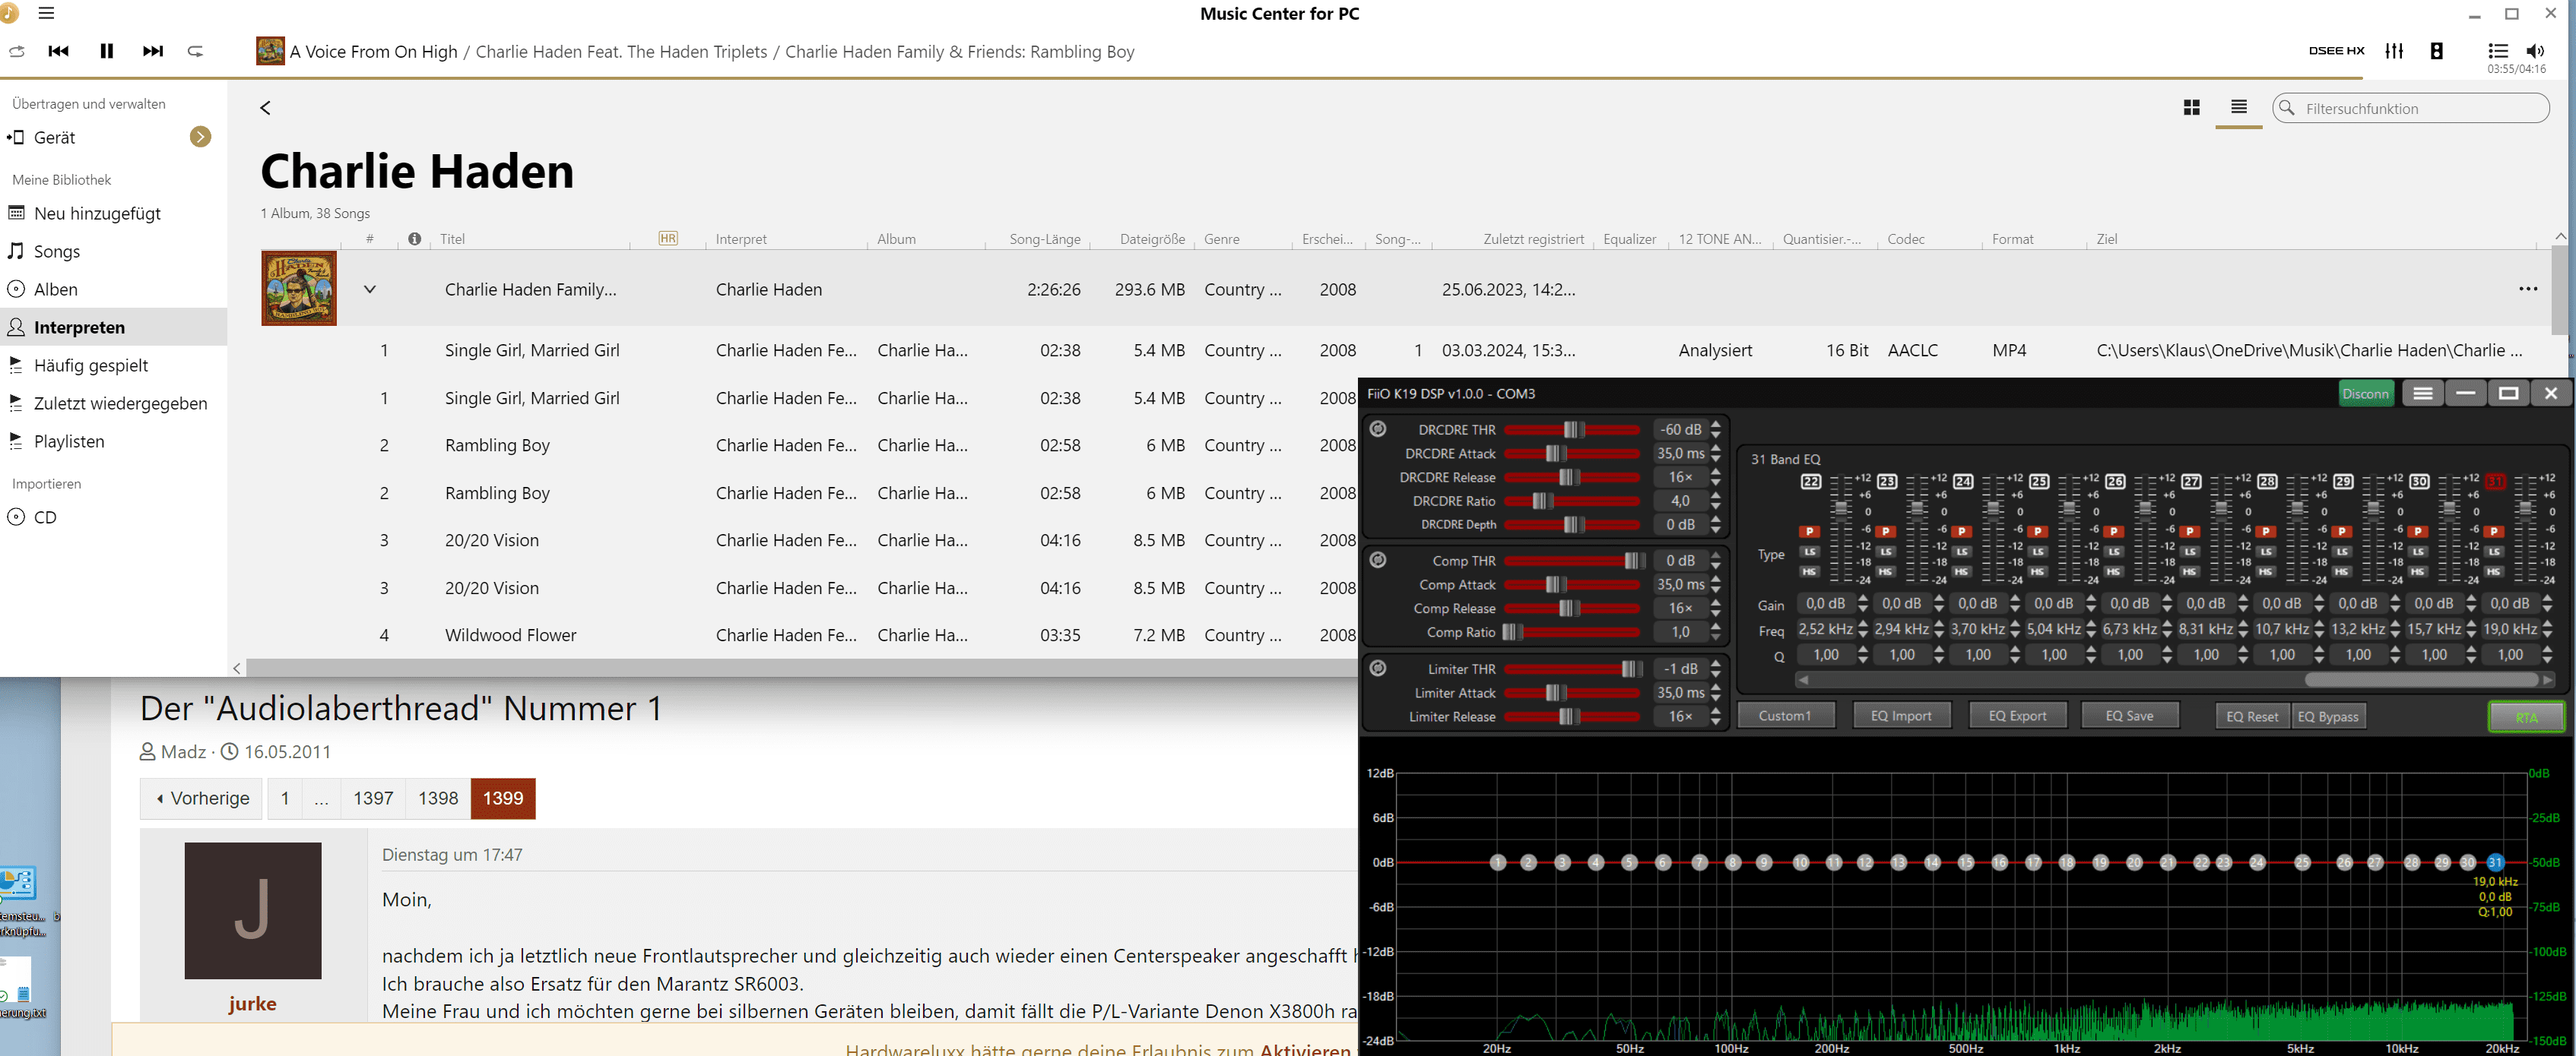This screenshot has height=1056, width=2576.
Task: Toggle the DRCDRE section power button
Action: click(x=1378, y=428)
